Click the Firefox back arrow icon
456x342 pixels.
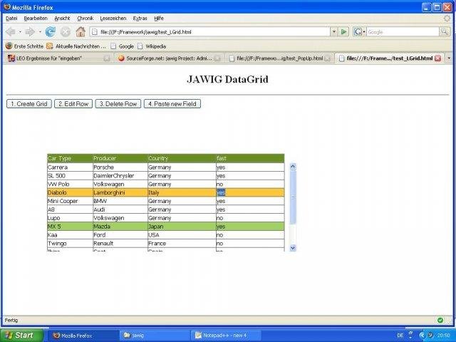(x=11, y=31)
